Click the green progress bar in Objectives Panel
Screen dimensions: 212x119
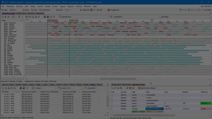click(x=138, y=112)
